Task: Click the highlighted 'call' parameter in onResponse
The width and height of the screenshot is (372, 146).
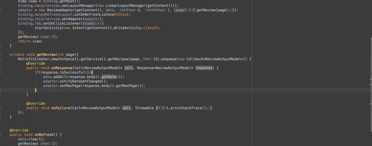Action: click(129, 68)
